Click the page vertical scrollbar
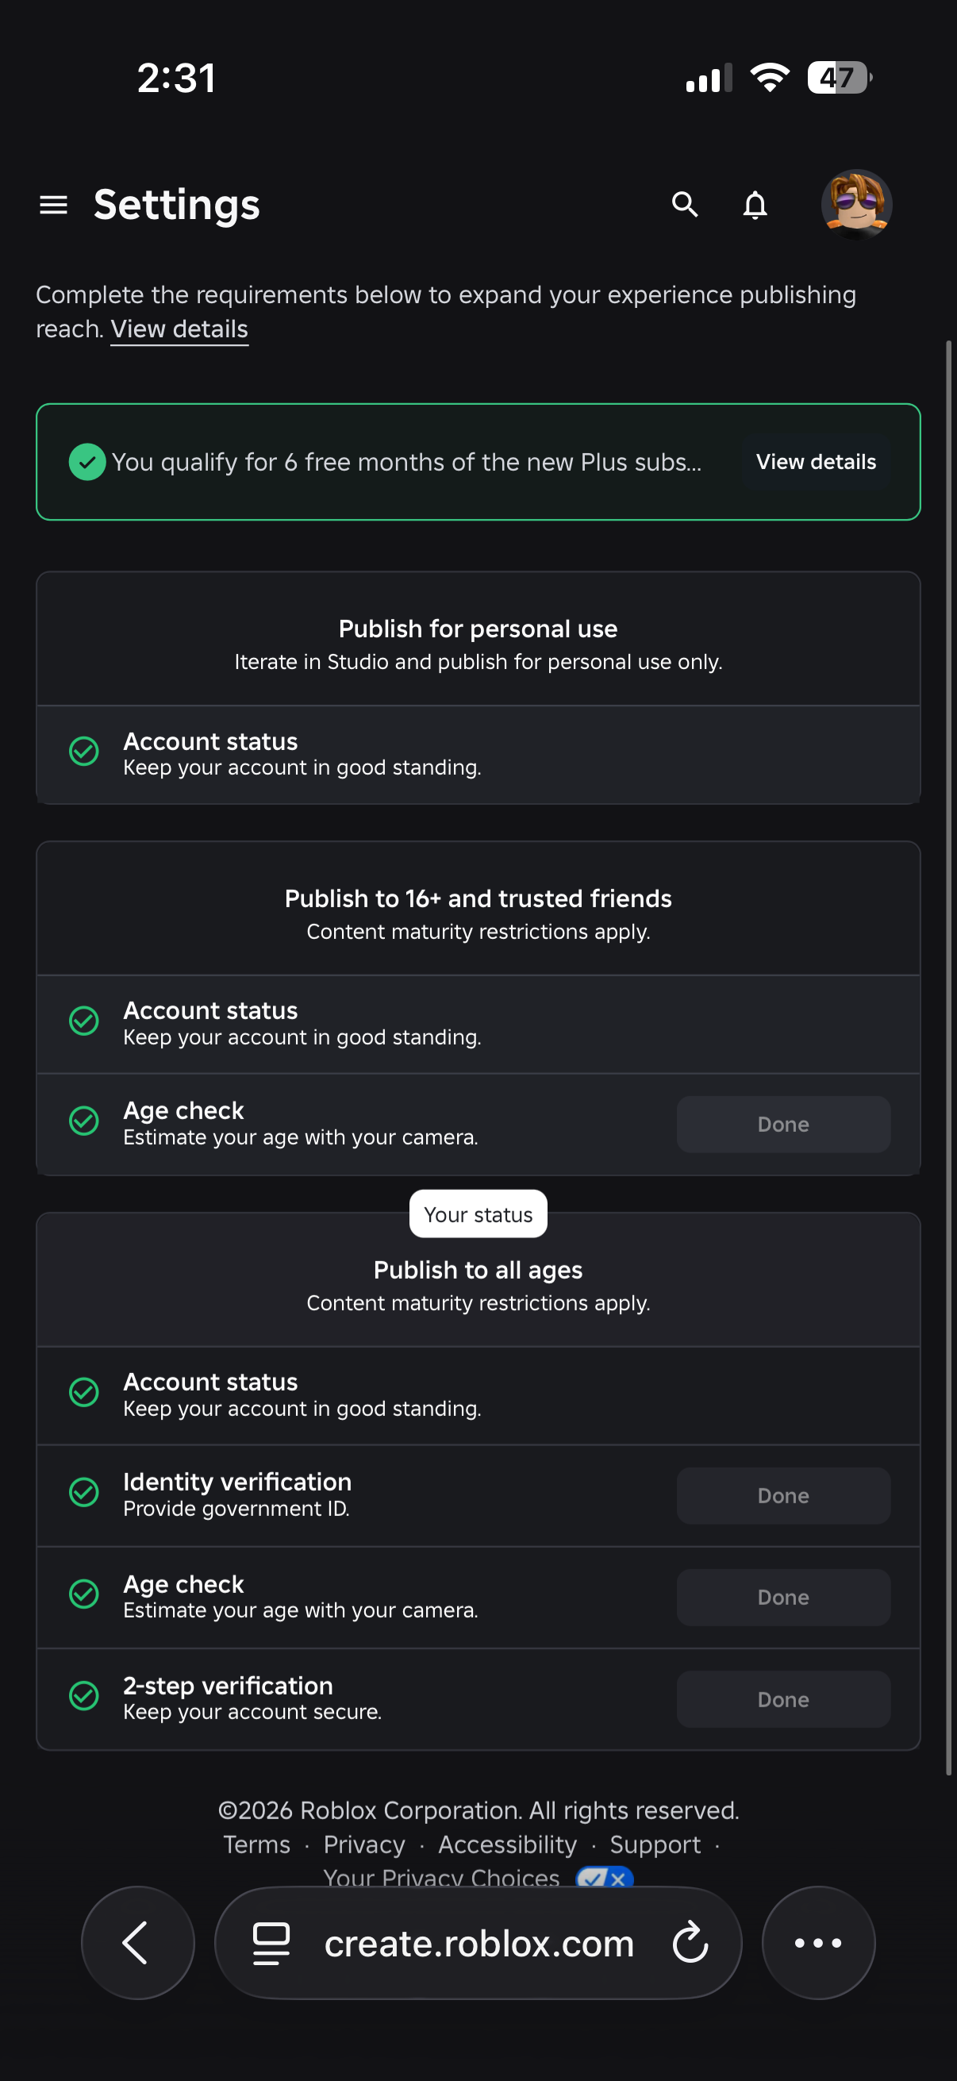This screenshot has width=957, height=2081. tap(949, 1058)
